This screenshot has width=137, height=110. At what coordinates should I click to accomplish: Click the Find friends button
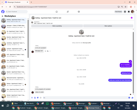(x=118, y=12)
